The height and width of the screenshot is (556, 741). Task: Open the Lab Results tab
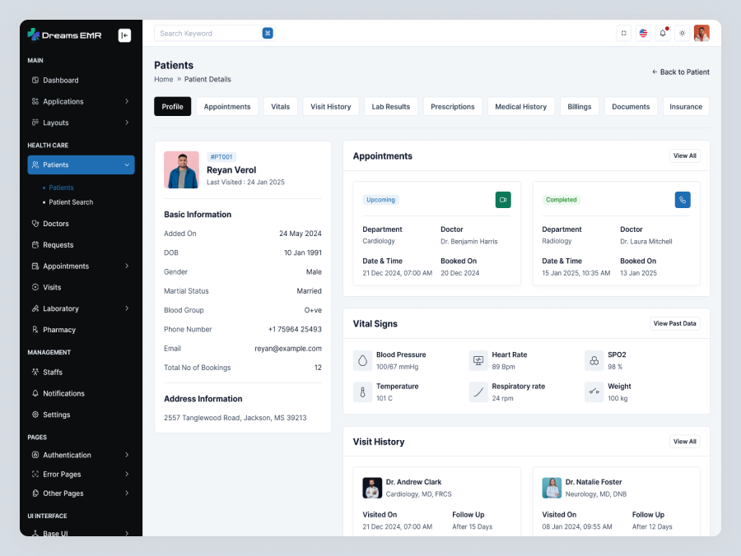coord(390,106)
